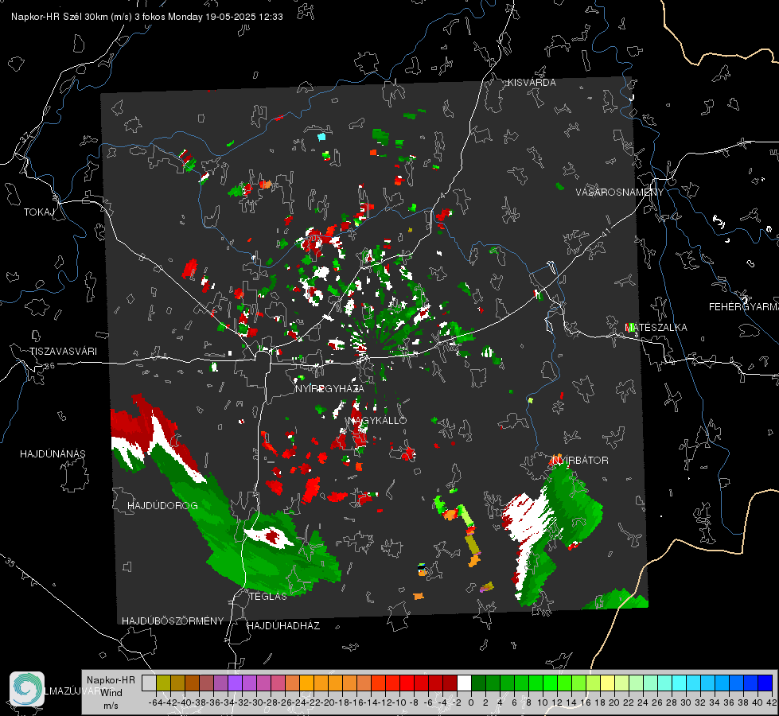This screenshot has height=716, width=779.
Task: Select the white swatch between -2 and 0
Action: click(464, 683)
